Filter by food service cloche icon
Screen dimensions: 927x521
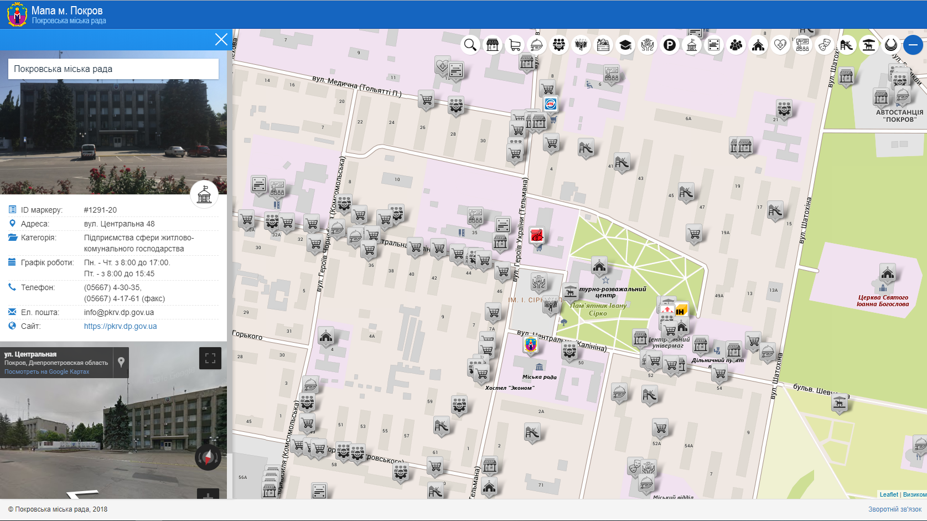coord(537,45)
